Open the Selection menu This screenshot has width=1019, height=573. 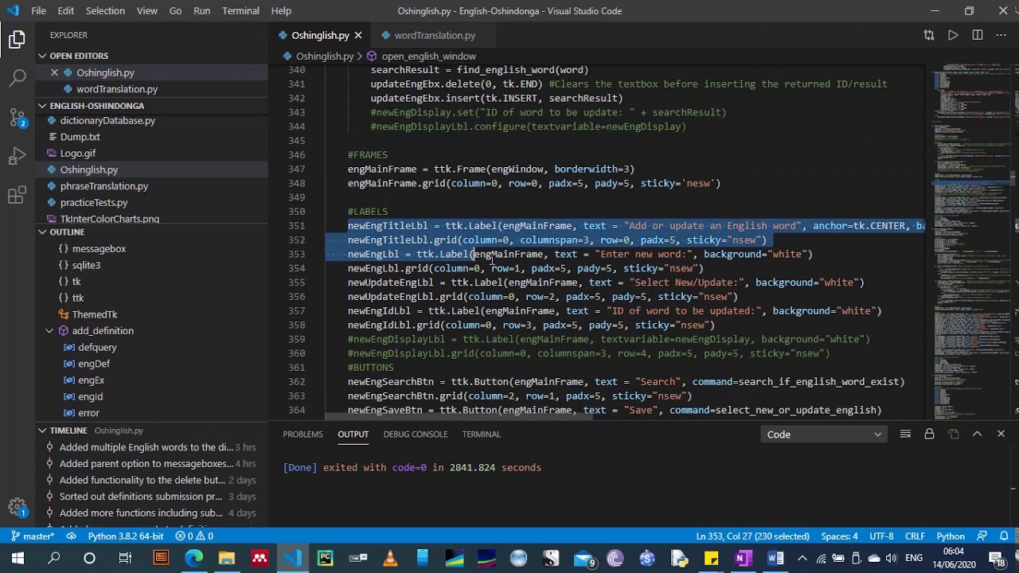click(105, 10)
